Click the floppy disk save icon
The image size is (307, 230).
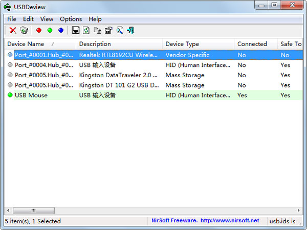click(75, 30)
